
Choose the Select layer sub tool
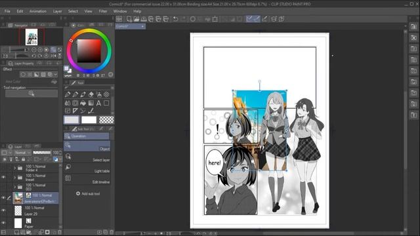87,157
